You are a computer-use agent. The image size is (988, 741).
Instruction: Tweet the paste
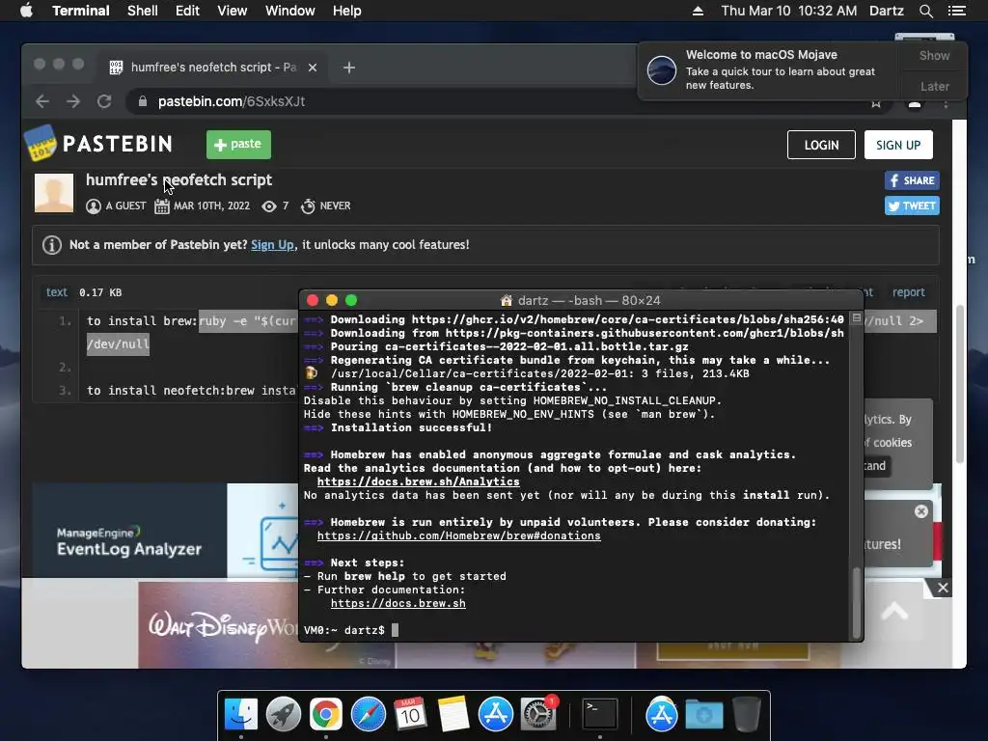pos(912,206)
